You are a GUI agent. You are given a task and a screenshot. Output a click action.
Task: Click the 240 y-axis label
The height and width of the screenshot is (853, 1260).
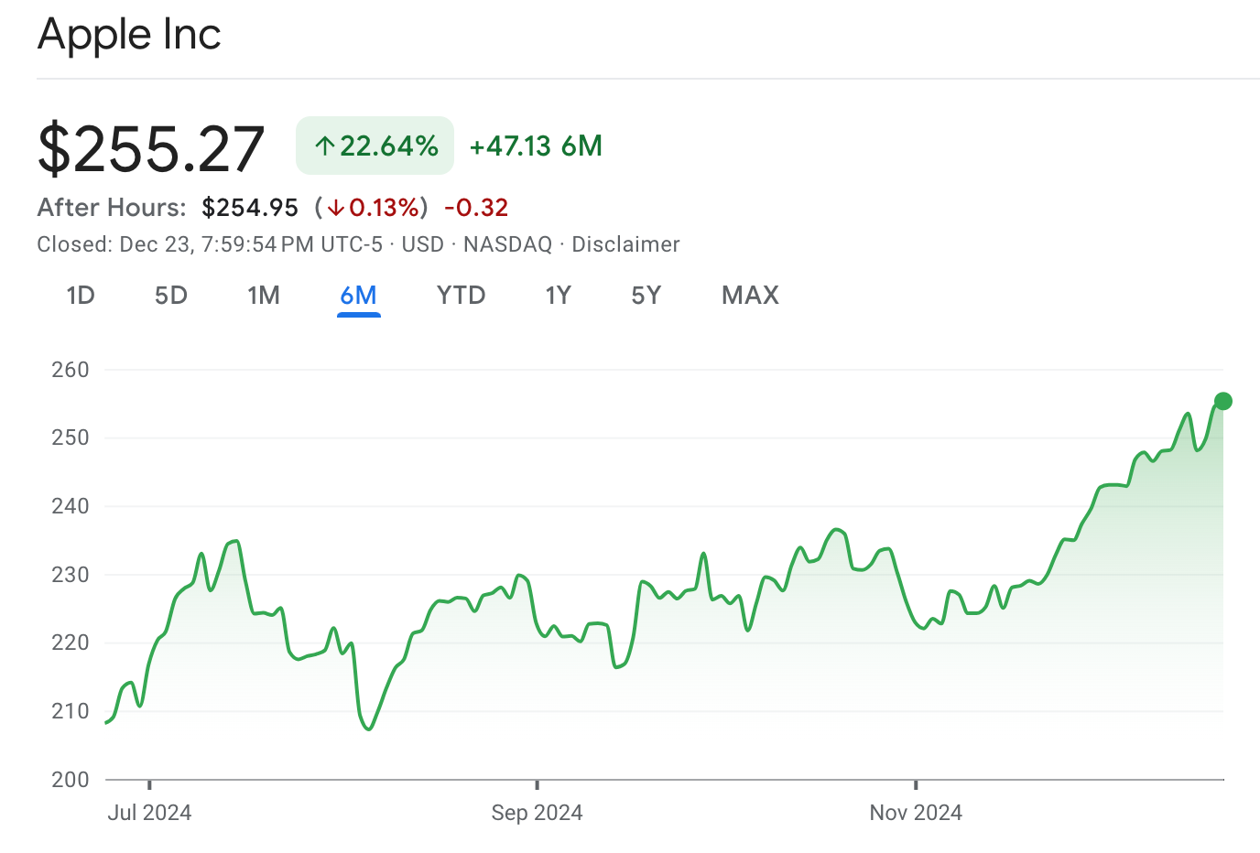[71, 506]
